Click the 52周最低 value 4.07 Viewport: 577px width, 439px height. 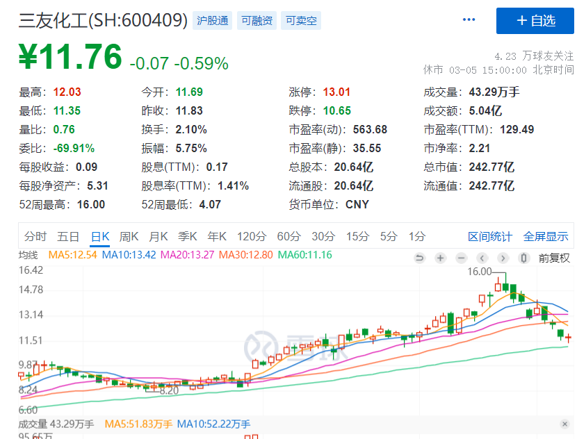(210, 204)
